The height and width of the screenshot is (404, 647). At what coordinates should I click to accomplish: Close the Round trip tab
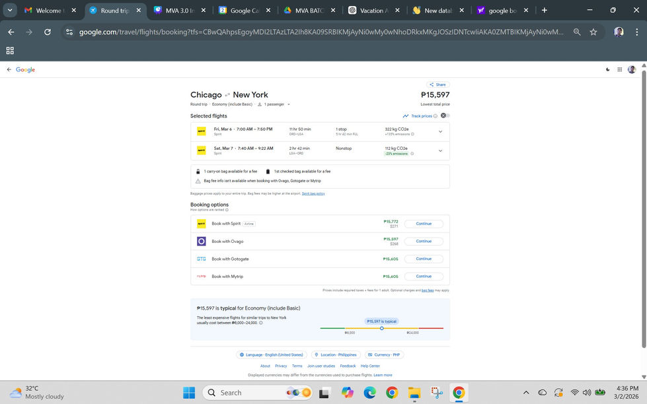tap(139, 11)
